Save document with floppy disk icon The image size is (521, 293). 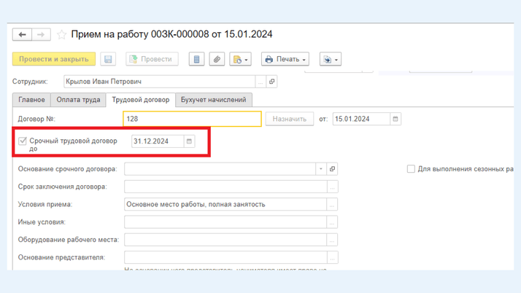108,59
